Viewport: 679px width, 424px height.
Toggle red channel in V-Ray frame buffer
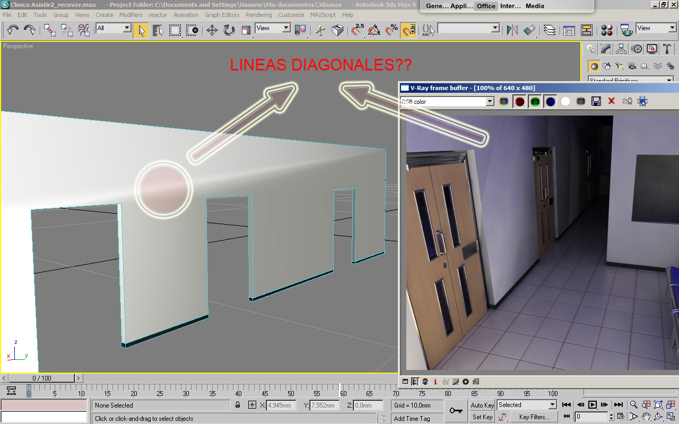click(x=520, y=101)
